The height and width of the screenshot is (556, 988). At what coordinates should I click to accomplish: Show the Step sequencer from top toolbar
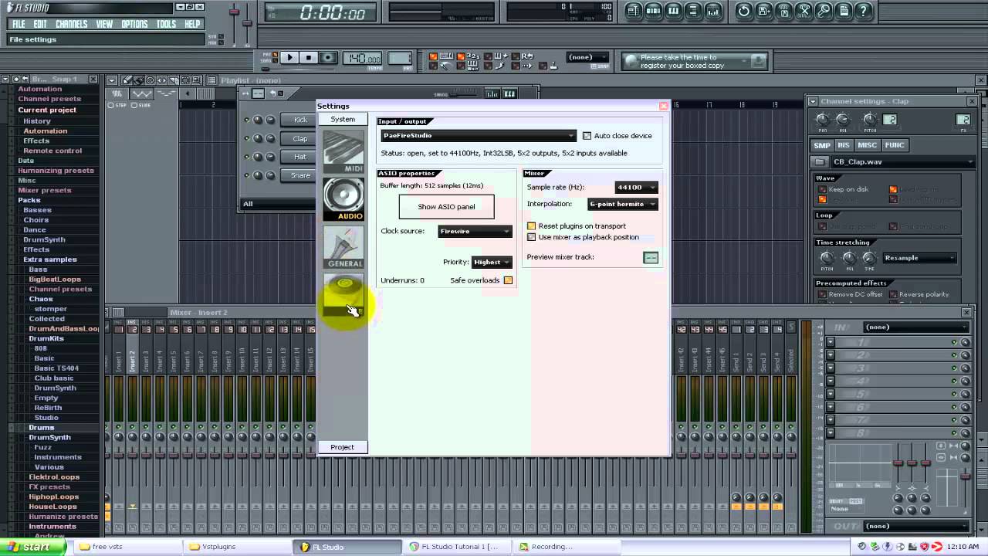point(653,11)
